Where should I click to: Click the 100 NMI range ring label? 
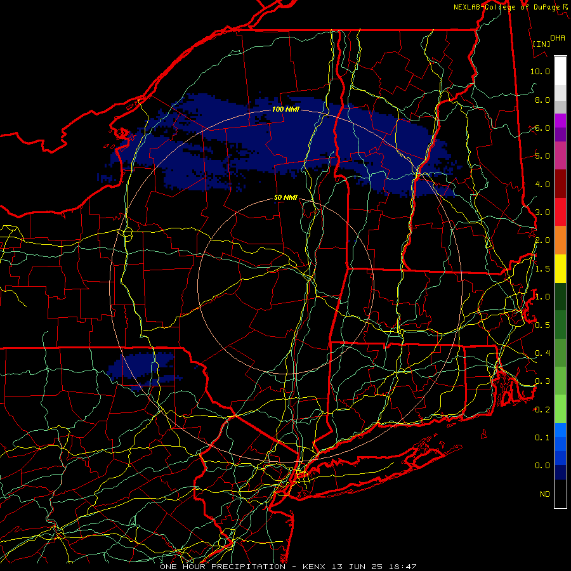tap(285, 109)
